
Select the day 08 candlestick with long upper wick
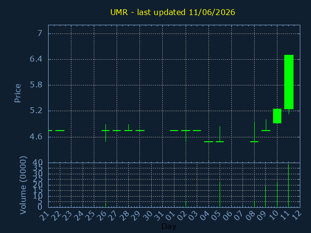(254, 132)
